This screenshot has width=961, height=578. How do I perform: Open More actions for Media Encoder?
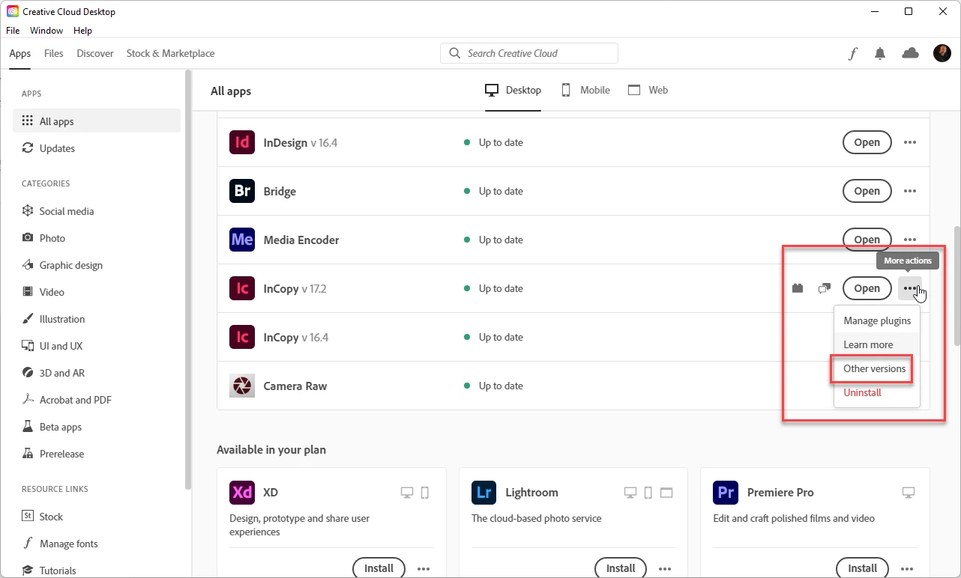[910, 240]
